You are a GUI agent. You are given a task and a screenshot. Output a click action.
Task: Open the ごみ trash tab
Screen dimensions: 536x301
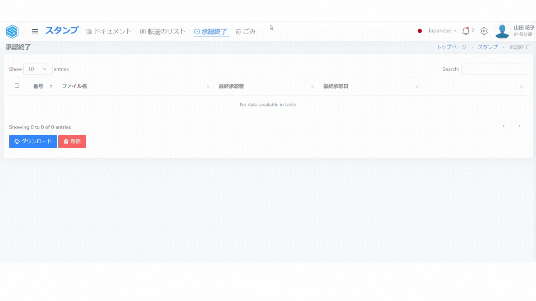[246, 31]
